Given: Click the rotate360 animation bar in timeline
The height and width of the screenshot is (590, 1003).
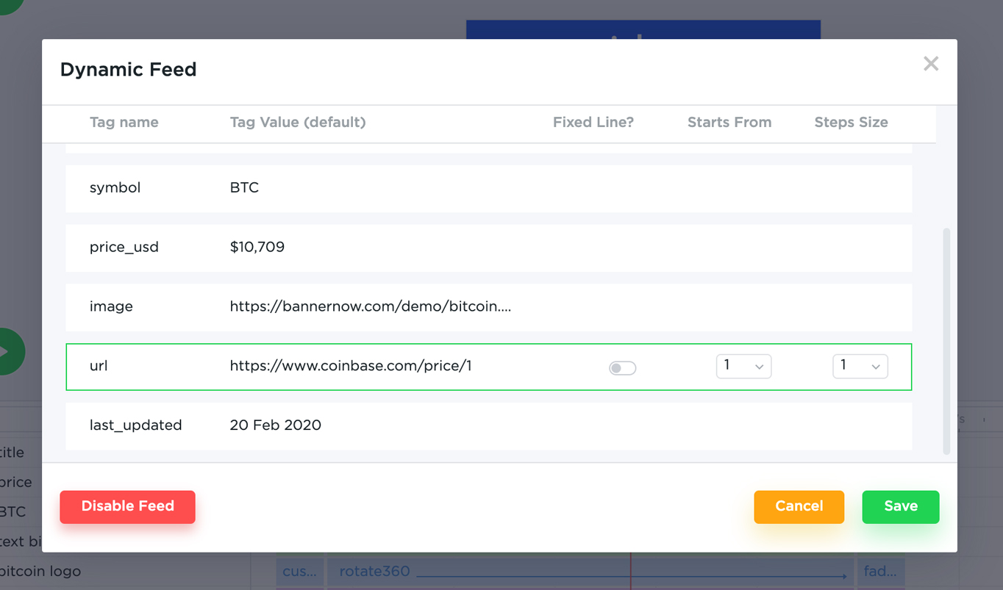Looking at the screenshot, I should (x=590, y=571).
